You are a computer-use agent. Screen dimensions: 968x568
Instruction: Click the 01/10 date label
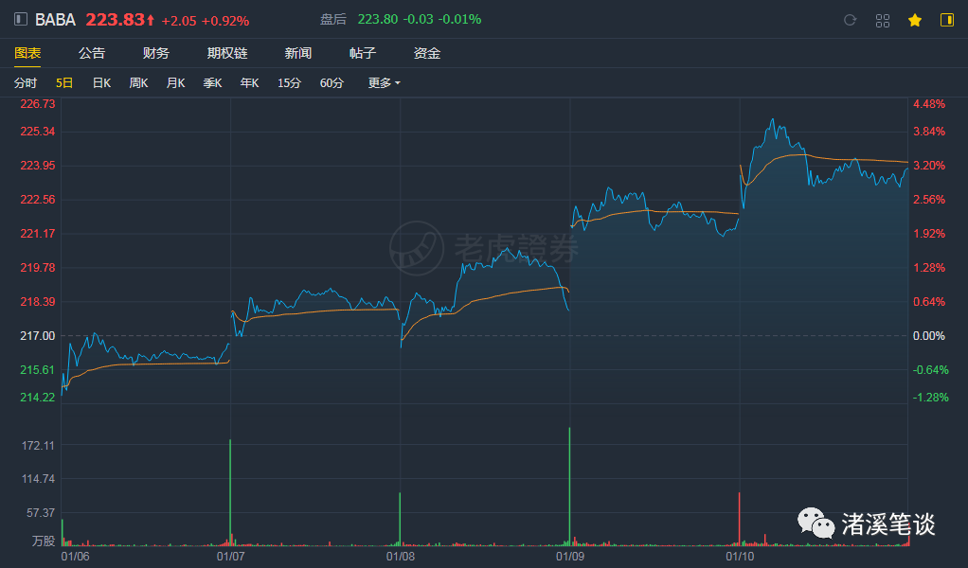[740, 557]
